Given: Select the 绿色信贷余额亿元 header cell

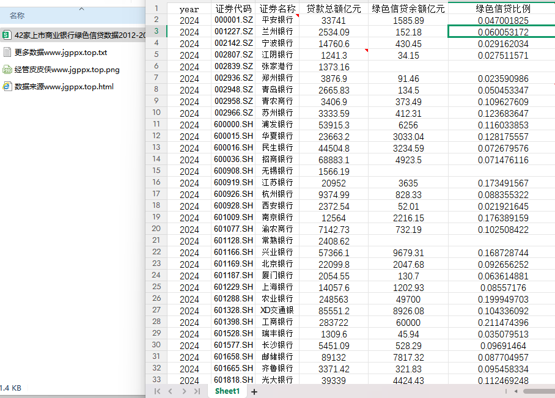Looking at the screenshot, I should (408, 9).
